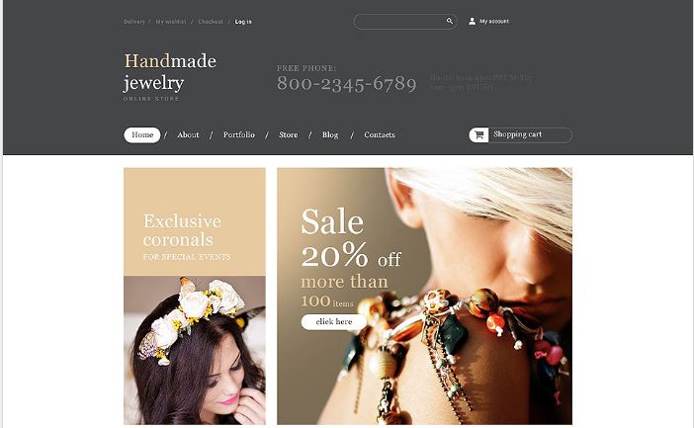
Task: Open the Exclusive coronals banner
Action: [195, 221]
